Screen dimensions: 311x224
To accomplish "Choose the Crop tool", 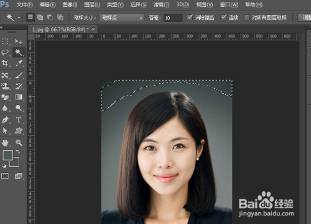I will coord(5,63).
